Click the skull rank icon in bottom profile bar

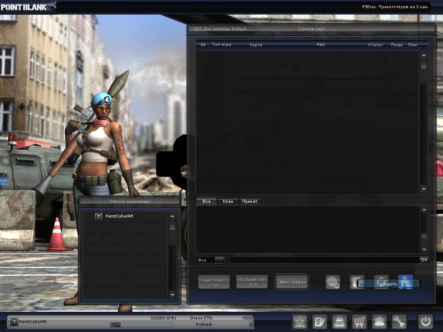point(14,322)
